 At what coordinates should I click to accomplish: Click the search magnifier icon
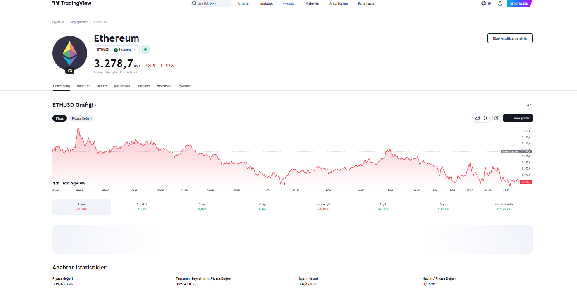(195, 3)
